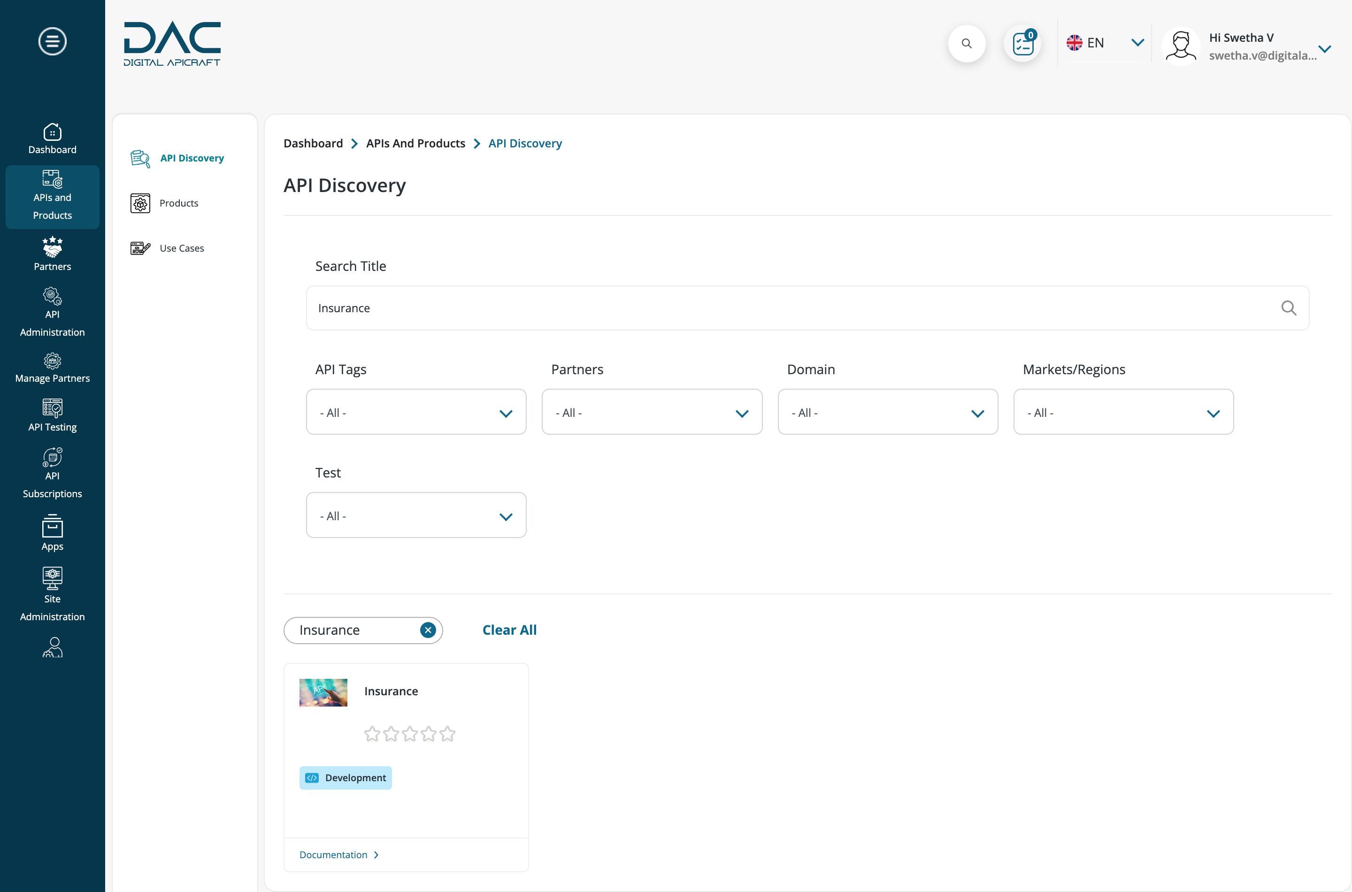This screenshot has height=892, width=1352.
Task: Click the API Discovery page heading
Action: [x=345, y=185]
